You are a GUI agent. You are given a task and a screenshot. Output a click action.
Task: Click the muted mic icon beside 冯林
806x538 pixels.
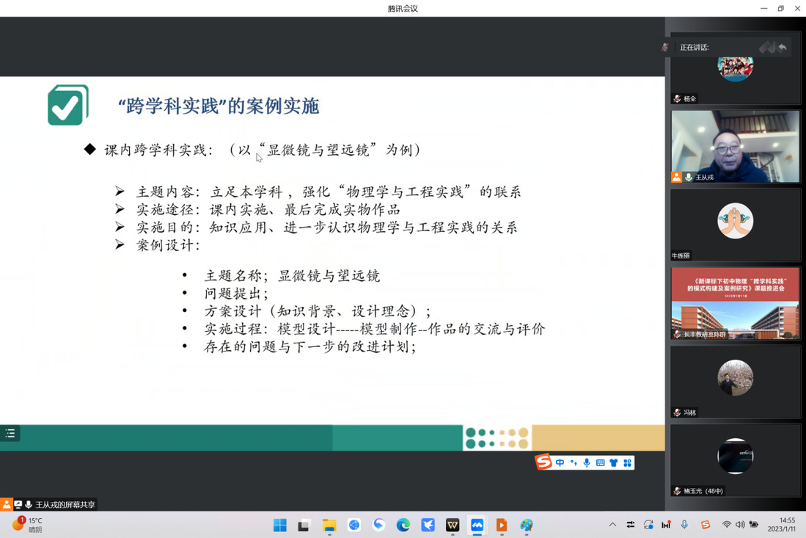[x=677, y=412]
